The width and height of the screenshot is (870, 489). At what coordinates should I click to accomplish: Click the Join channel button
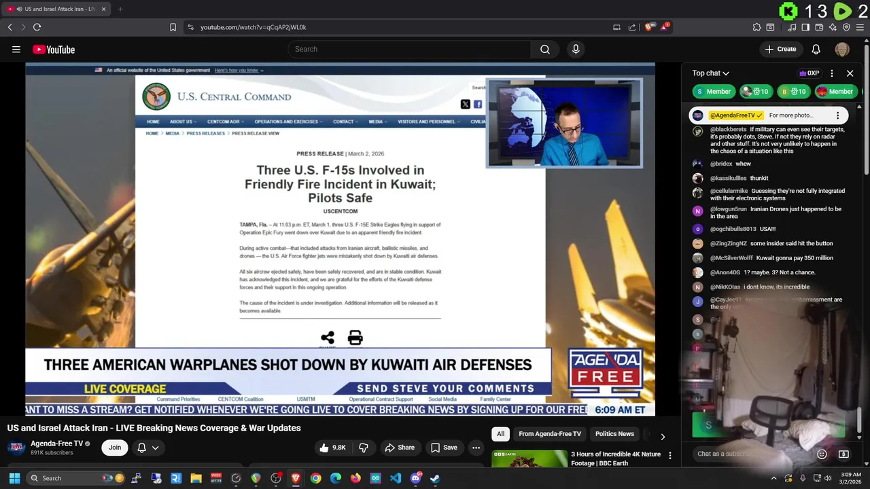click(115, 448)
